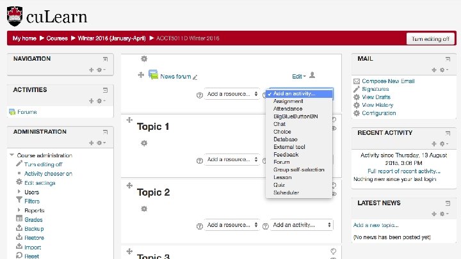Open the Topic 1 section settings gear
Screen dimensions: 461x259
(144, 143)
